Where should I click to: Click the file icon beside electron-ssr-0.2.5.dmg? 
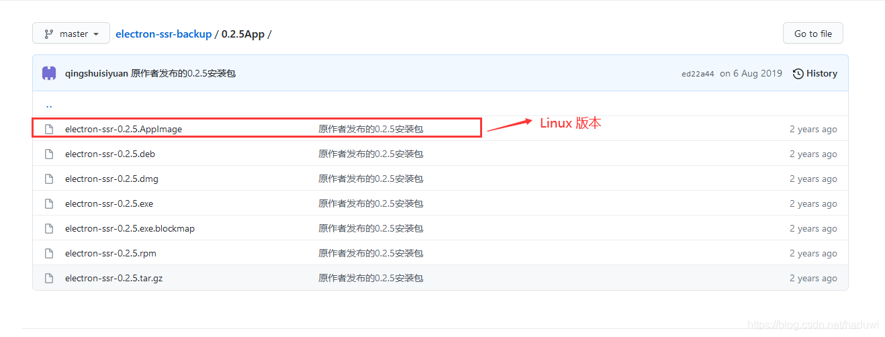click(49, 179)
